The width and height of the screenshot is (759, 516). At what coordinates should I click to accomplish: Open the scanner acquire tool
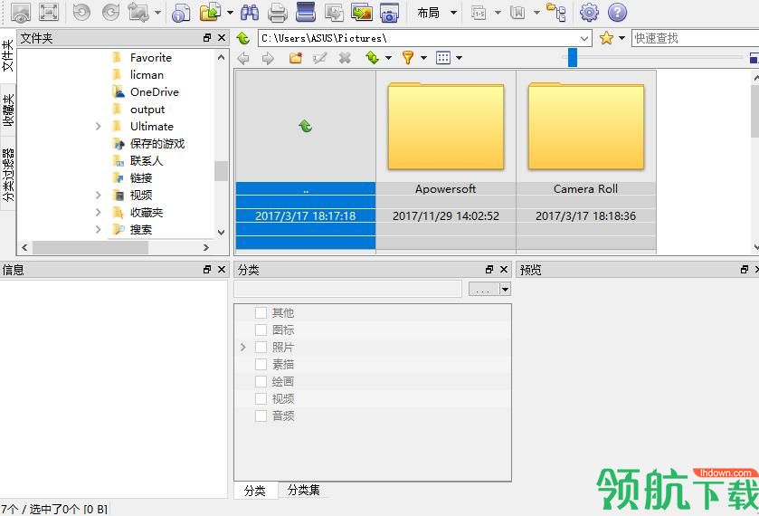[306, 13]
